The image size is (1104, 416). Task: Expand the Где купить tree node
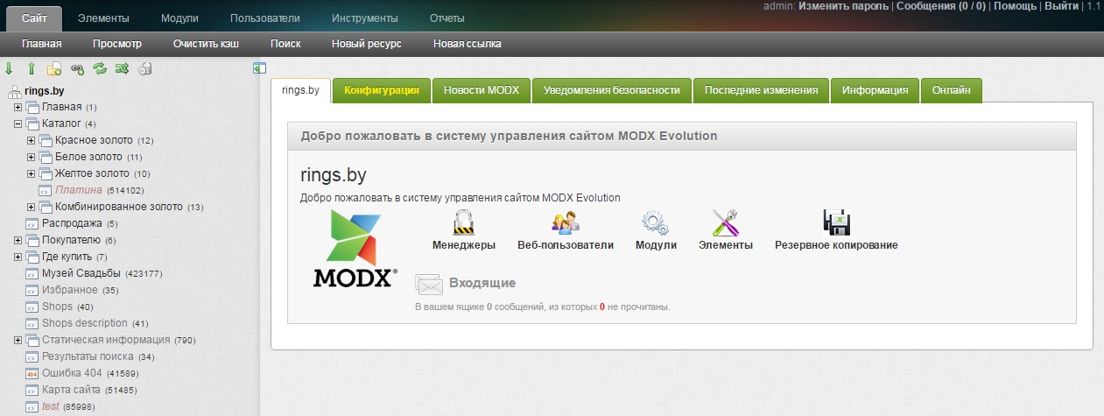(18, 257)
